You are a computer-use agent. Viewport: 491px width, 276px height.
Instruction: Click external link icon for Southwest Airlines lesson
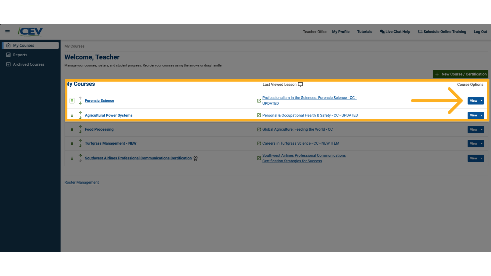coord(259,158)
